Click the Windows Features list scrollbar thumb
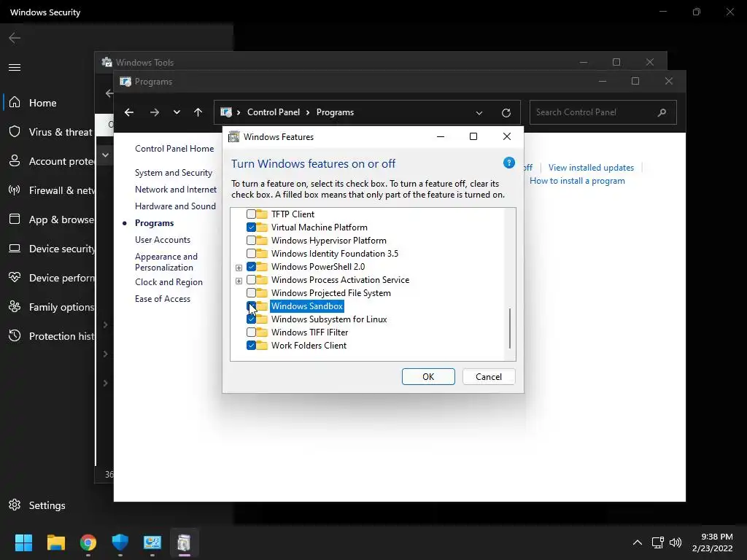Screen dimensions: 747x560 pos(510,329)
